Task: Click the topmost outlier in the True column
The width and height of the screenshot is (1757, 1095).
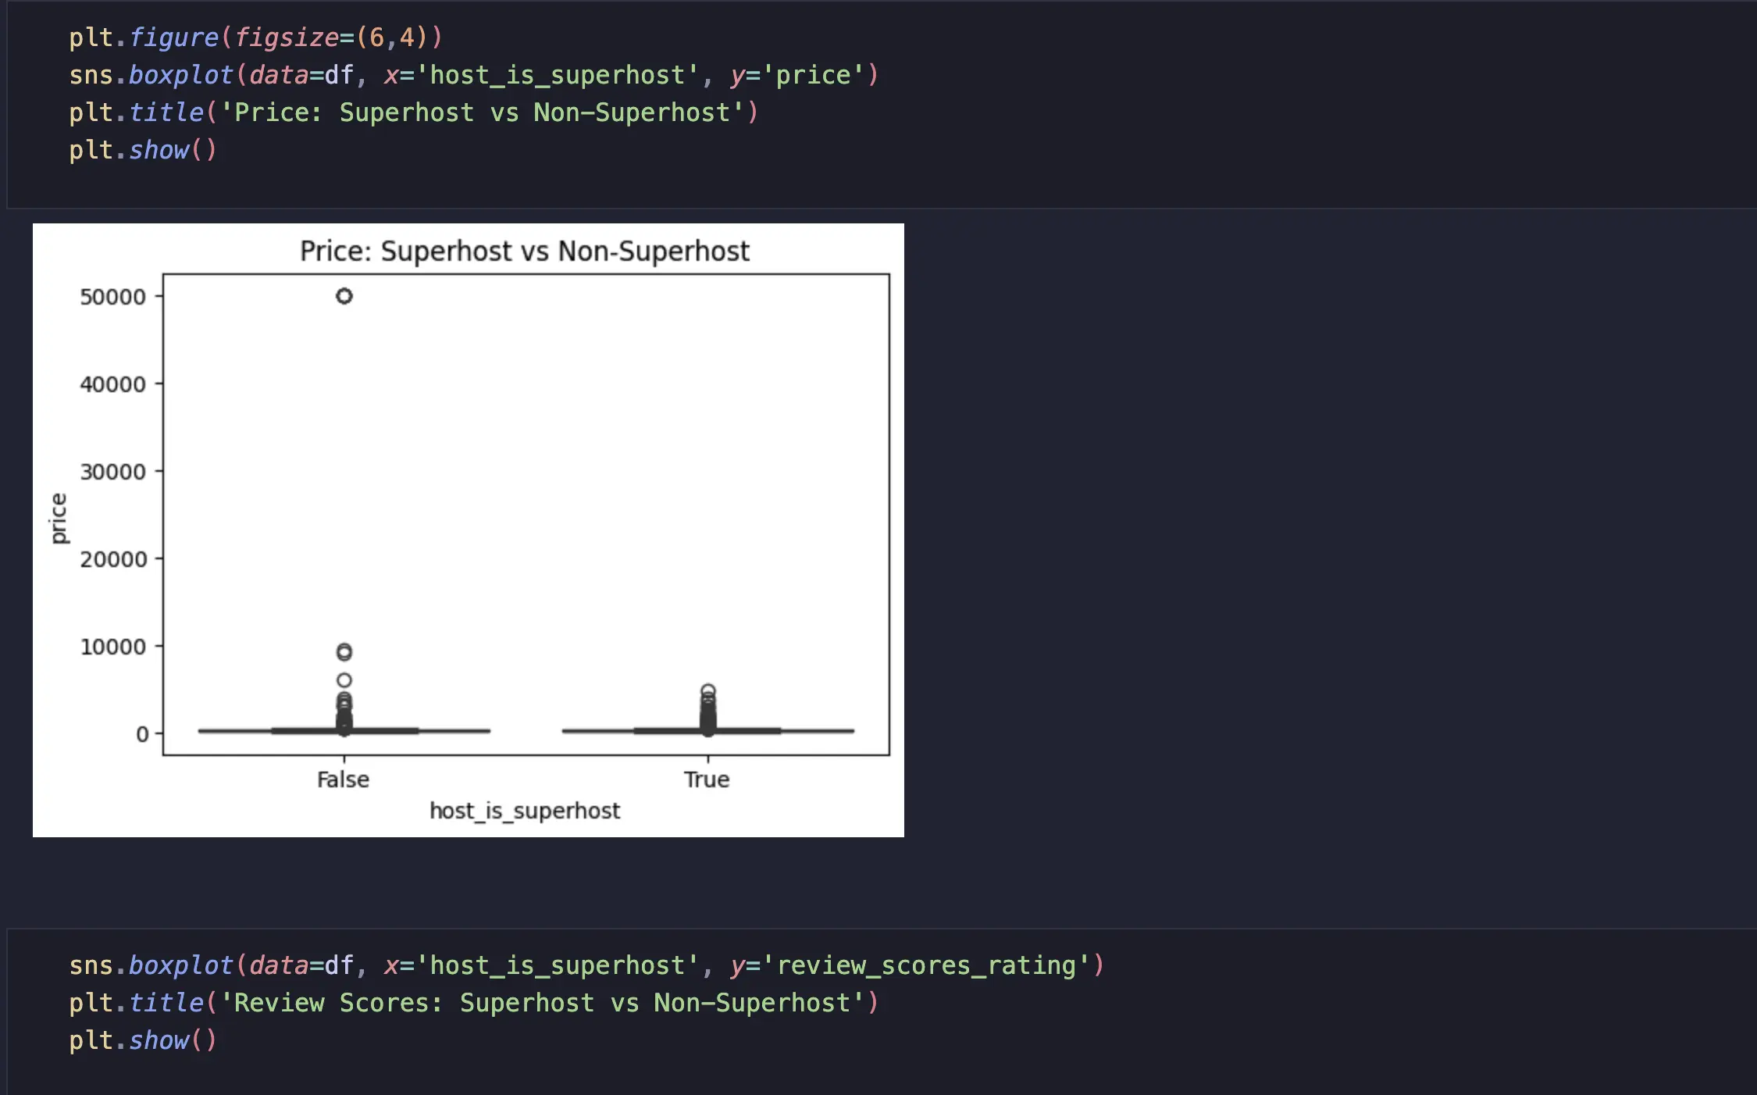Action: coord(708,691)
